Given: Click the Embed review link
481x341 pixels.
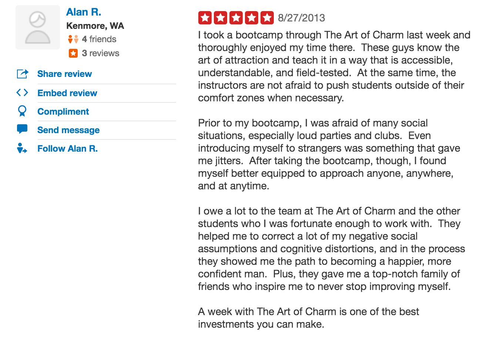Looking at the screenshot, I should [x=67, y=93].
